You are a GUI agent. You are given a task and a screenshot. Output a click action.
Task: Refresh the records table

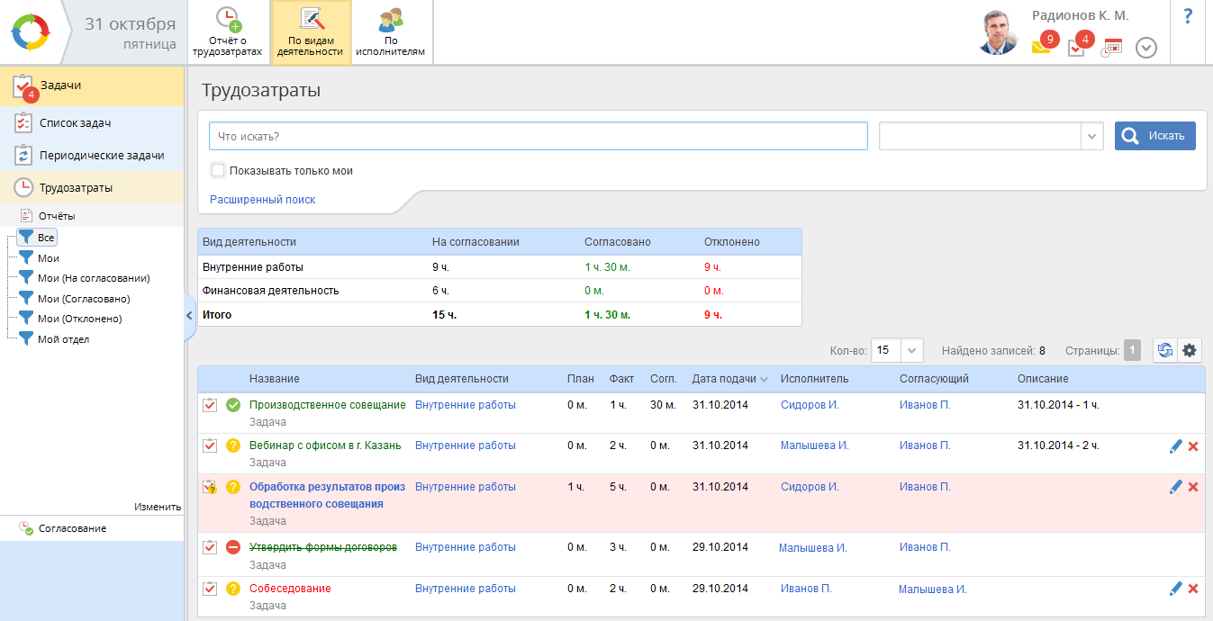(x=1165, y=350)
